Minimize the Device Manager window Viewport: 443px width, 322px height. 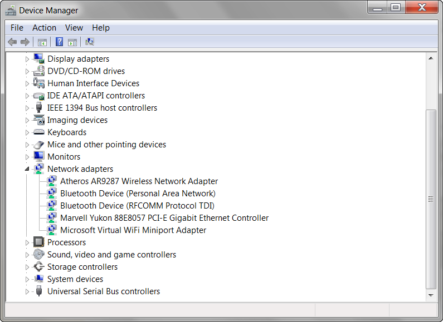pos(377,8)
